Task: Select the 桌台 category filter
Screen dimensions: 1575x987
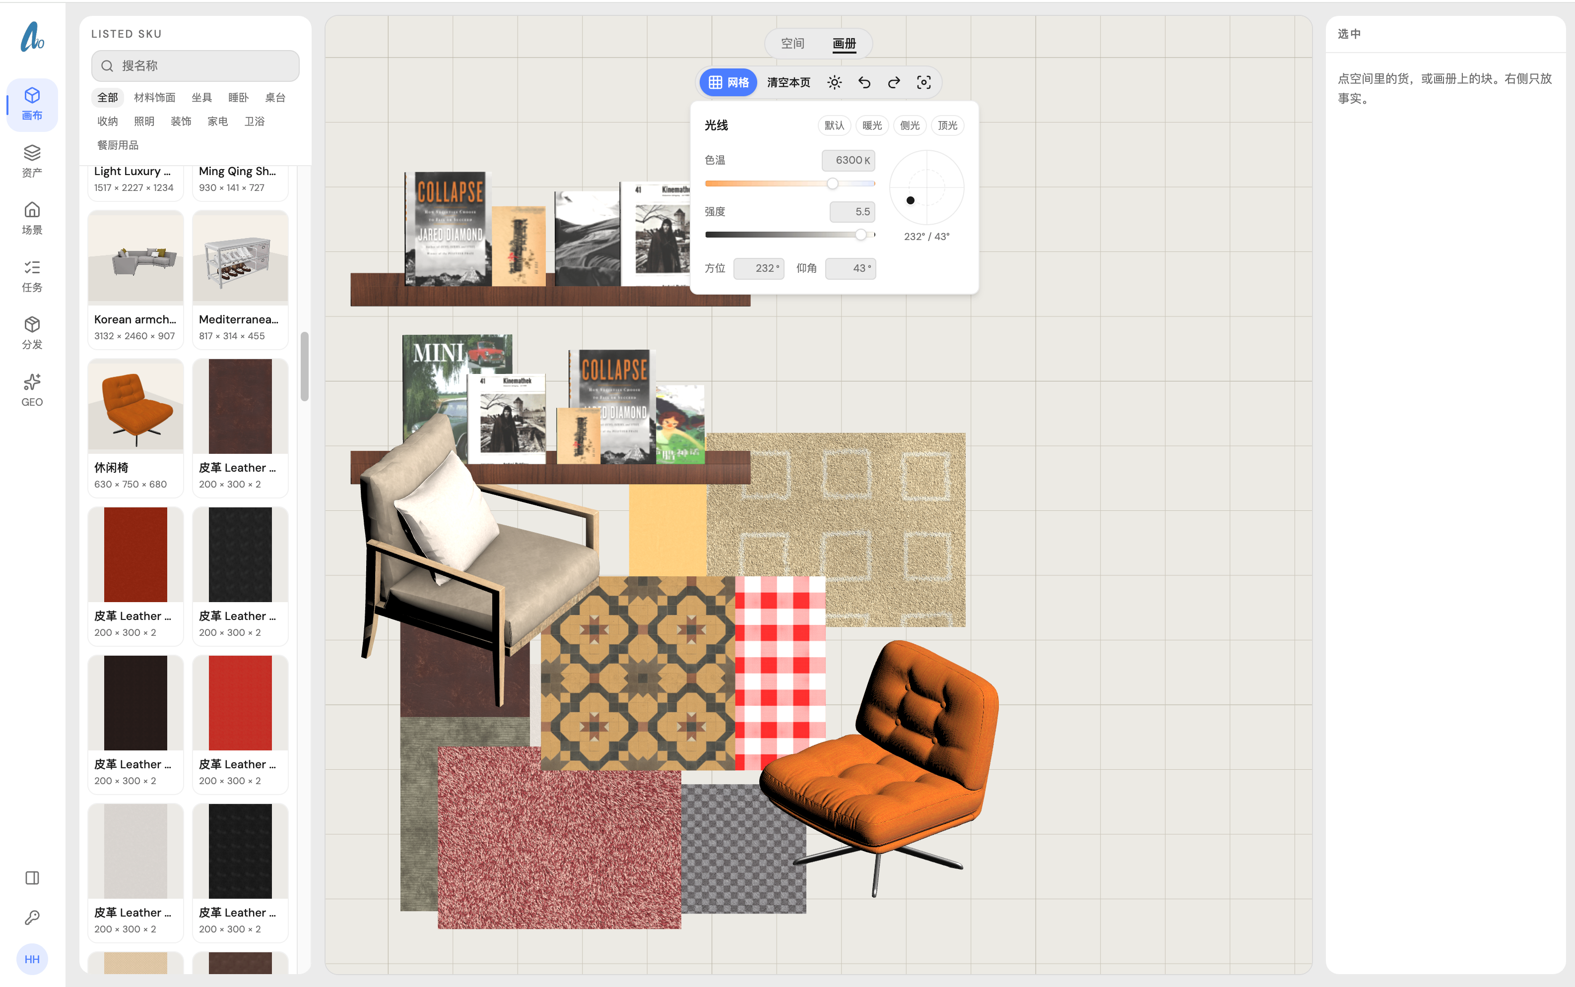Action: pyautogui.click(x=275, y=97)
